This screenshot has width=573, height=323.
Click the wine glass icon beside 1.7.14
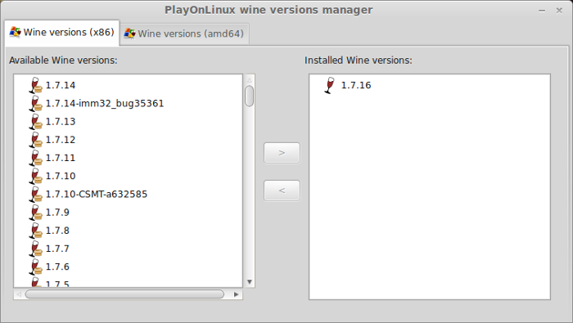(35, 85)
